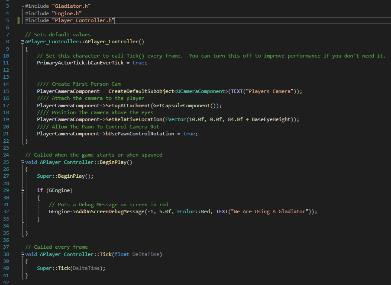Place cursor on GetCapsuleComponent call
Viewport: 391px width, 285px height.
182,106
